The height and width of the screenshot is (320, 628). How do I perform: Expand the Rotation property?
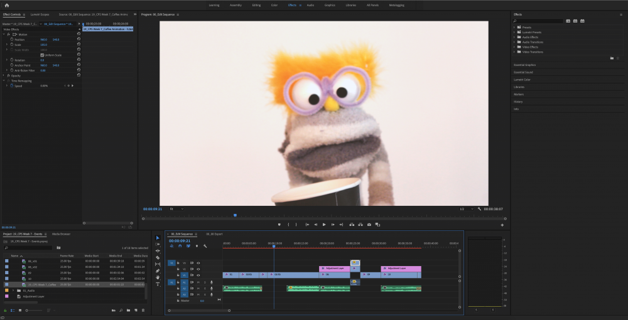pyautogui.click(x=7, y=60)
